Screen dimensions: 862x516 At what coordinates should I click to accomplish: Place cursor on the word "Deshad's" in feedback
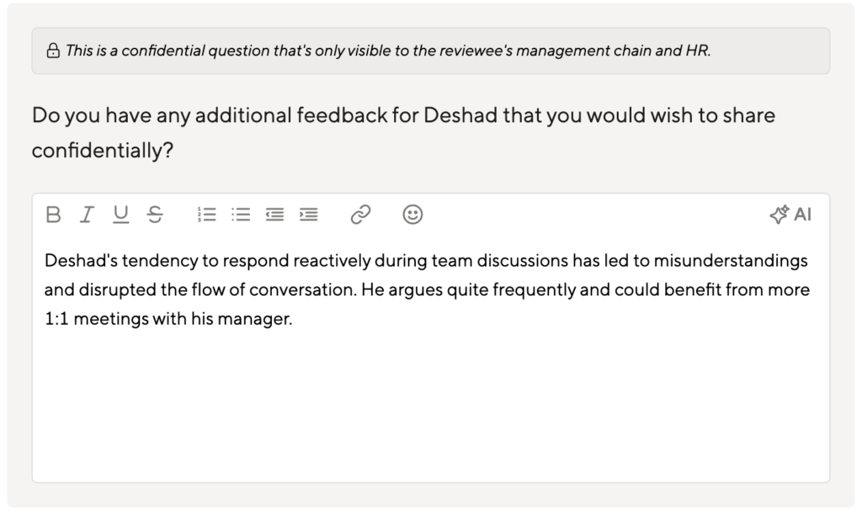[x=79, y=261]
